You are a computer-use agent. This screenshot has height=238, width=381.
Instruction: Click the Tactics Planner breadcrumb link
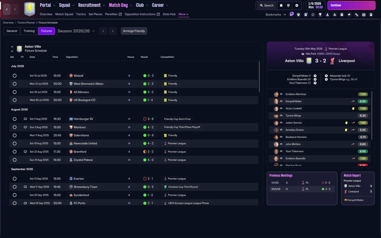coord(26,23)
